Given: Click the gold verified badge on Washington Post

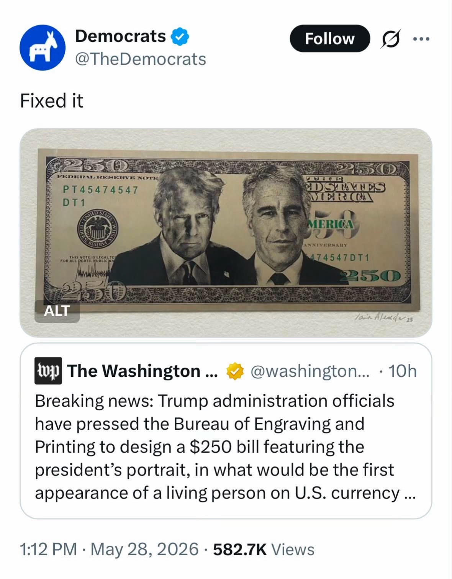Looking at the screenshot, I should click(235, 371).
